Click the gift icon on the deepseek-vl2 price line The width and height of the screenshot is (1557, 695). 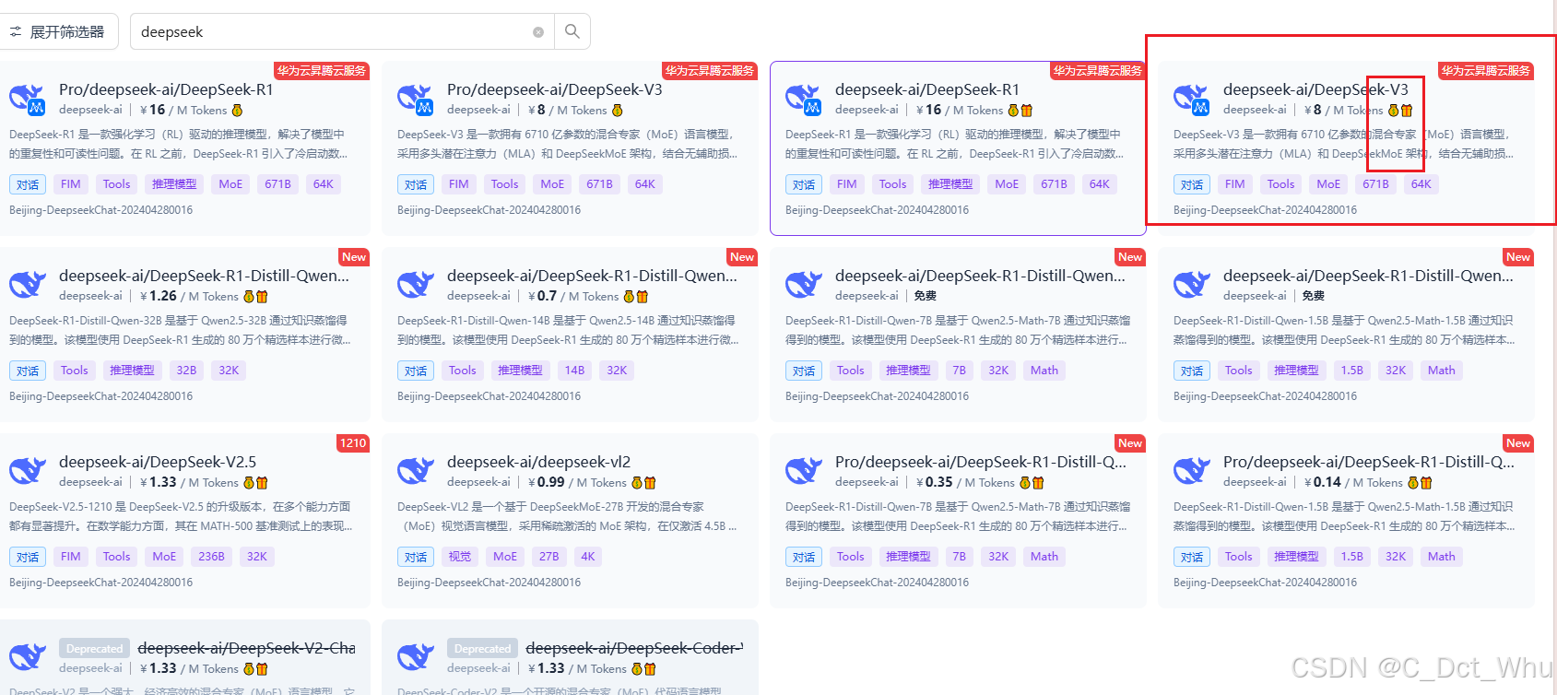click(650, 483)
